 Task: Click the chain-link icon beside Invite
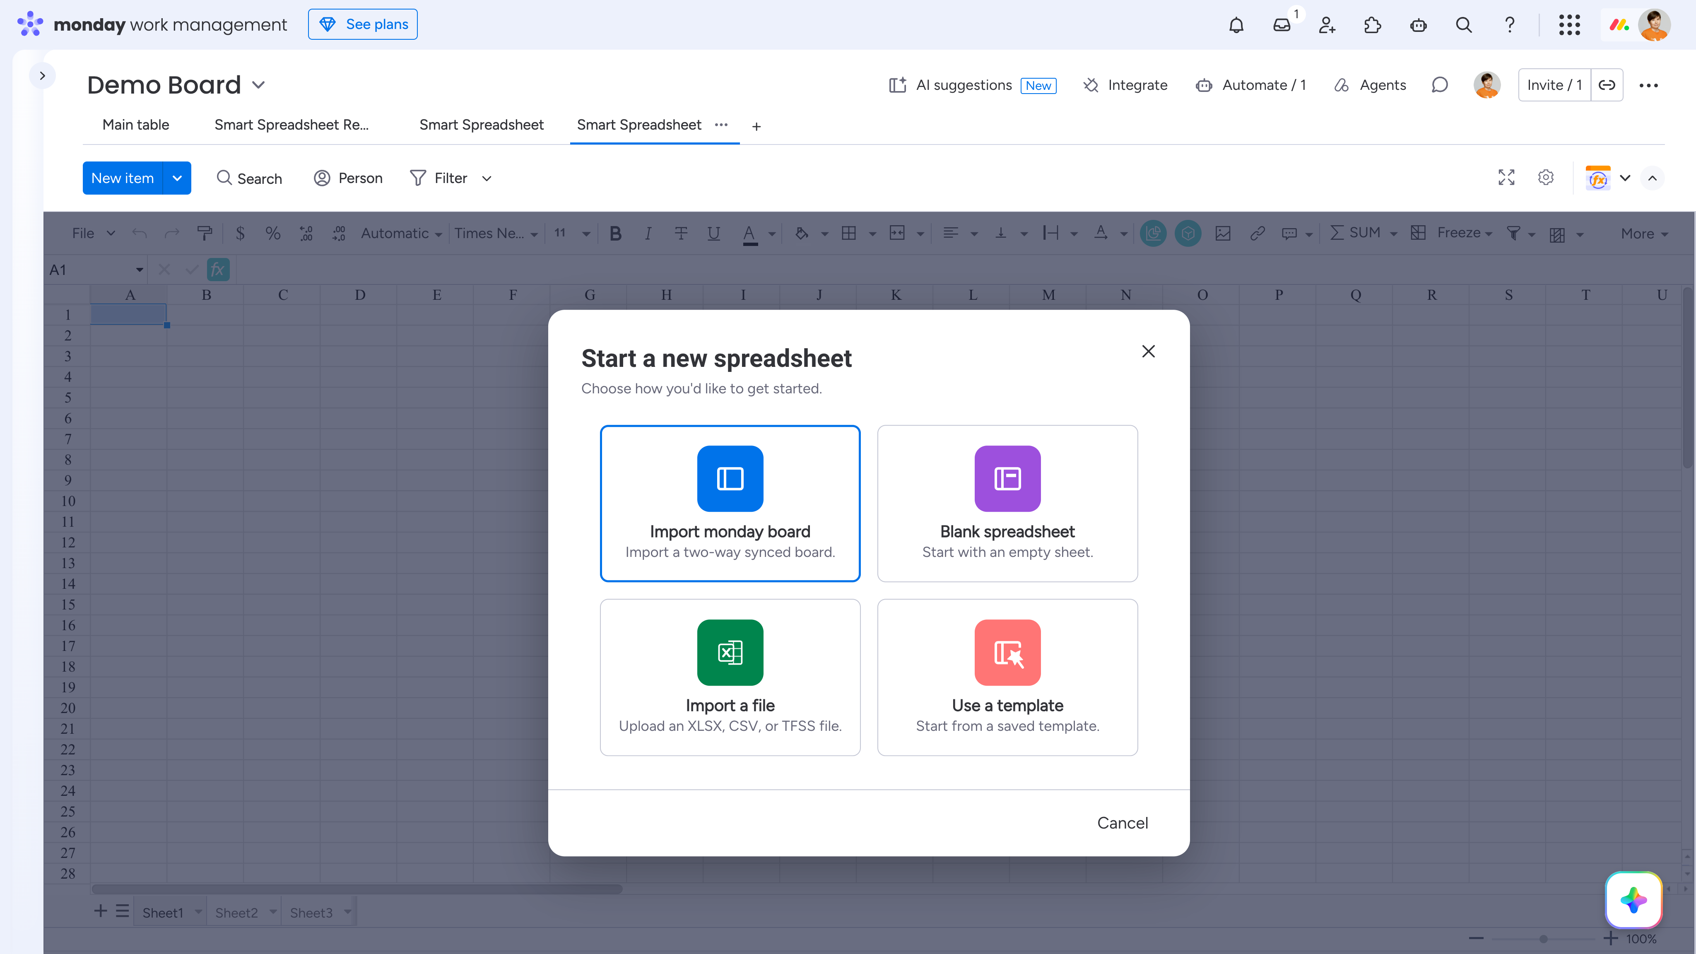[1607, 85]
